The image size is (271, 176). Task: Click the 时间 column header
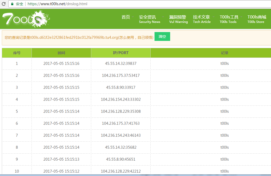[x=61, y=53]
